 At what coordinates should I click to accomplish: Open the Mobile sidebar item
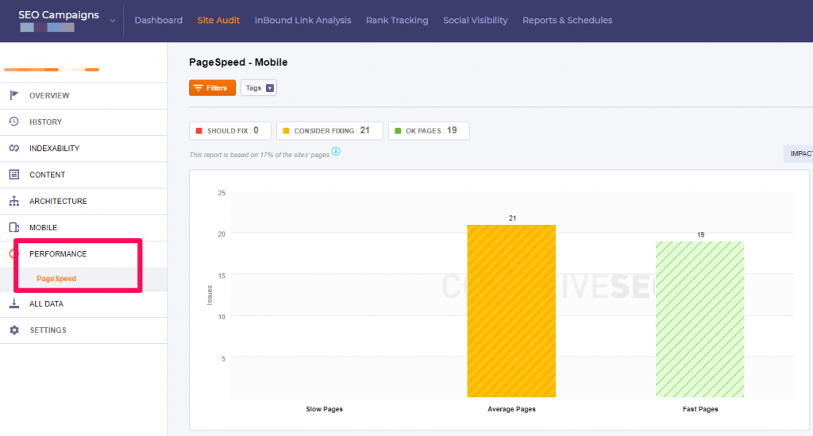[83, 228]
